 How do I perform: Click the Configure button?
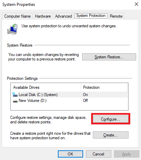coord(111,119)
